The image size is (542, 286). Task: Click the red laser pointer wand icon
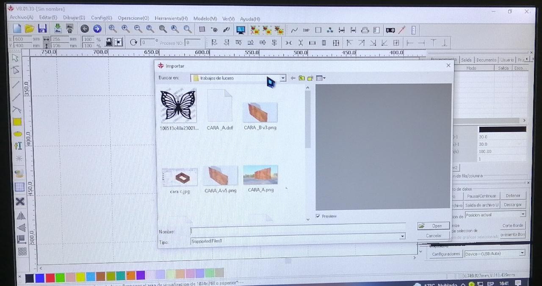coord(402,30)
